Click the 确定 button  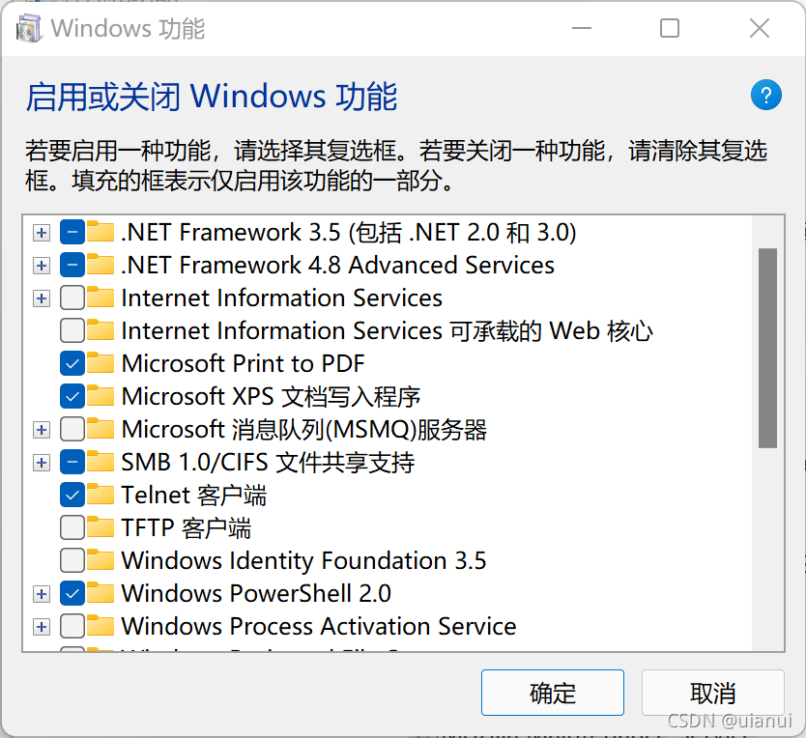pyautogui.click(x=553, y=693)
